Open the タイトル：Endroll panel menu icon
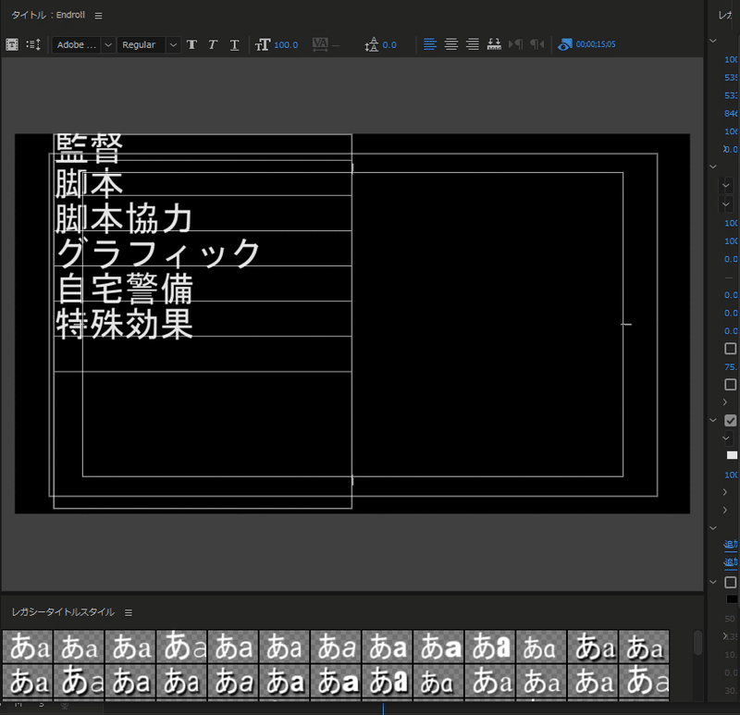 pos(98,16)
